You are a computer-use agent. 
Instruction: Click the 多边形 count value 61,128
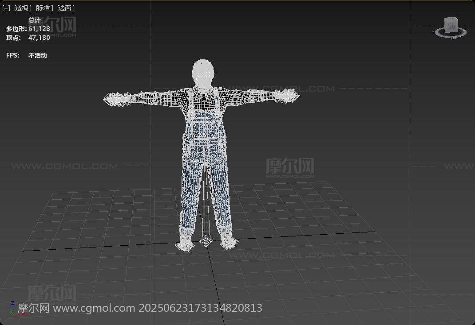pos(39,29)
